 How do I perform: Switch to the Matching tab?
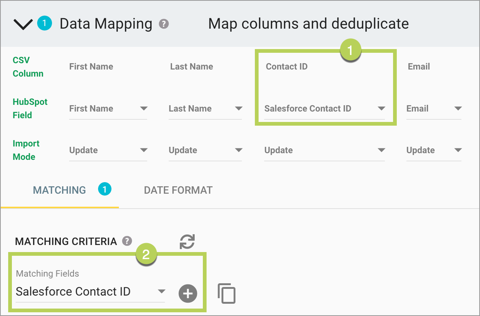59,190
